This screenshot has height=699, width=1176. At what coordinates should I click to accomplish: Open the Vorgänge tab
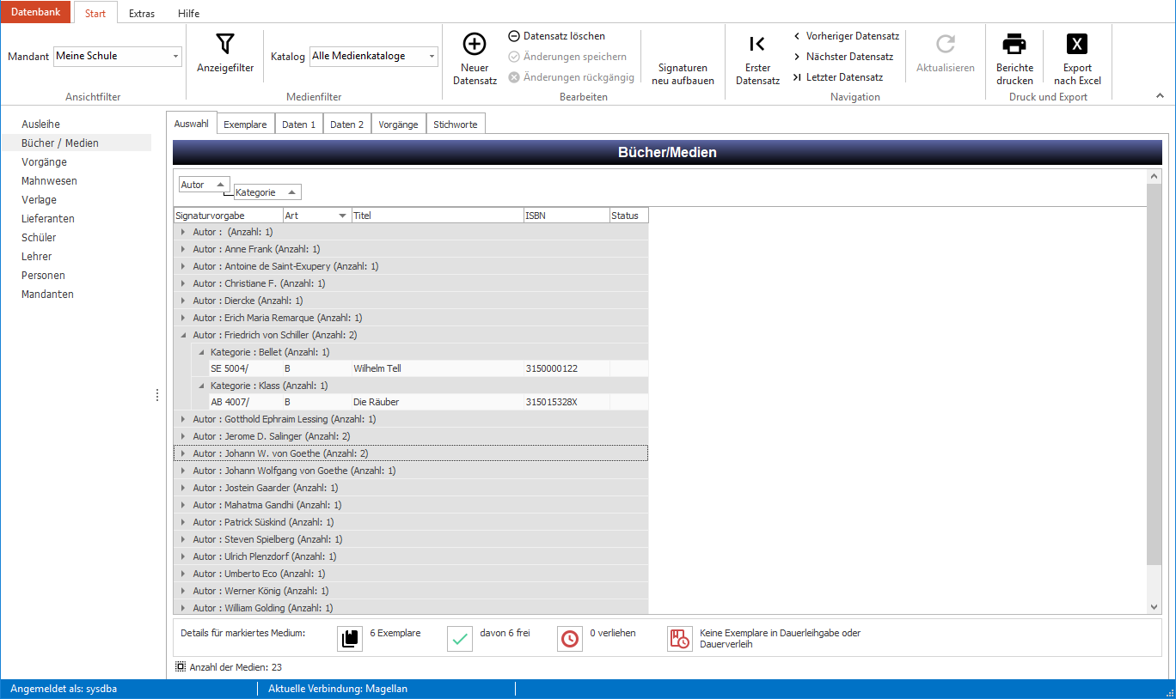[399, 125]
